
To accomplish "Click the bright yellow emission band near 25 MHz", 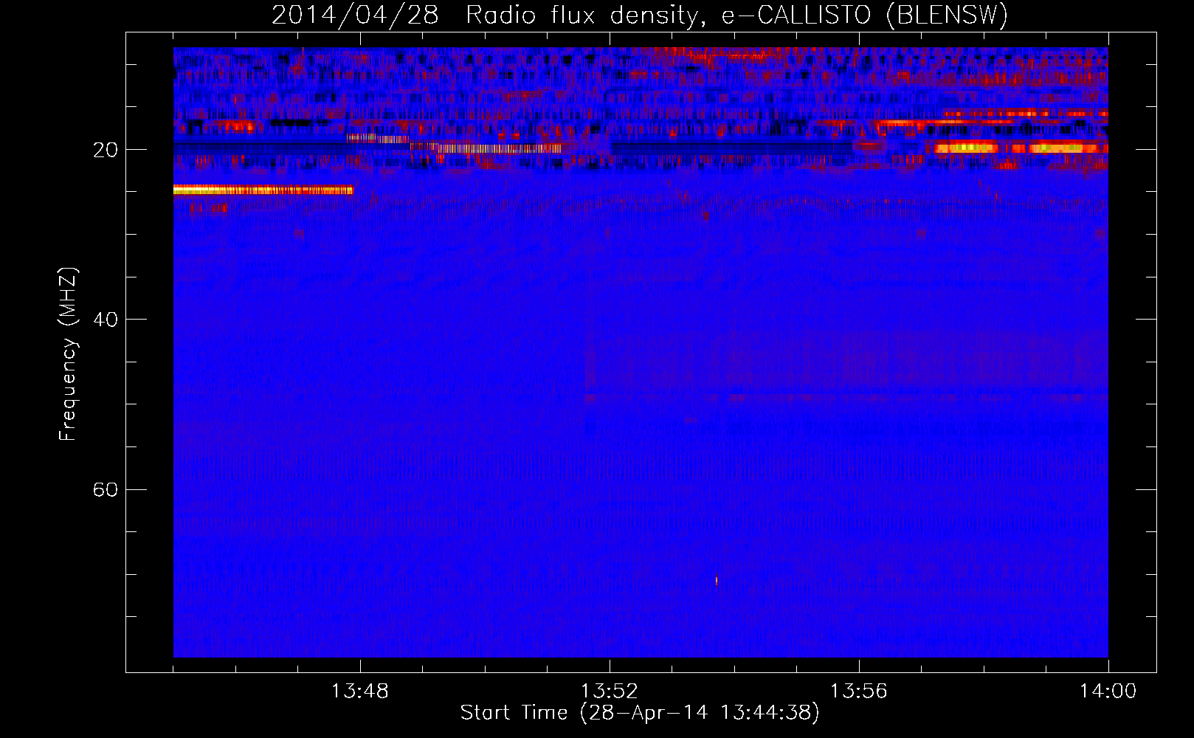I will [263, 190].
